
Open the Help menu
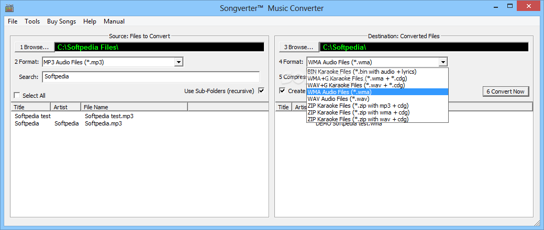tap(90, 21)
